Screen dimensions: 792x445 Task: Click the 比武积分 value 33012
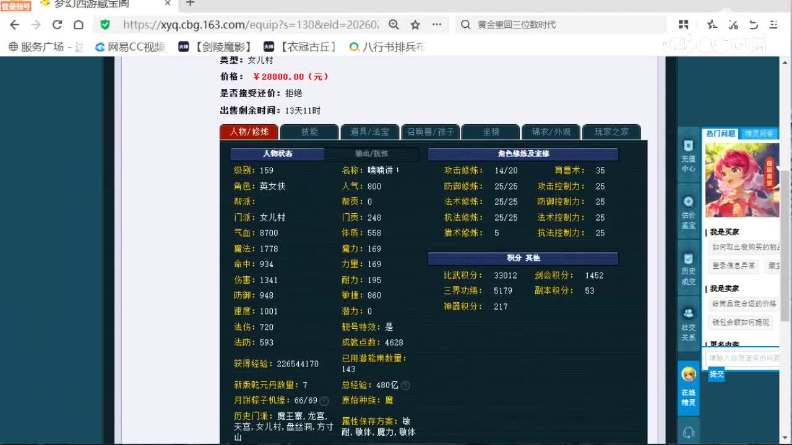click(506, 276)
